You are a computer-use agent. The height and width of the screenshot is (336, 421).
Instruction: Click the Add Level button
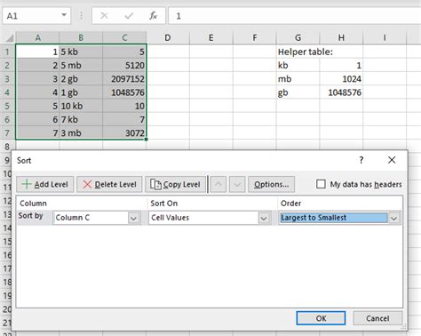point(45,184)
